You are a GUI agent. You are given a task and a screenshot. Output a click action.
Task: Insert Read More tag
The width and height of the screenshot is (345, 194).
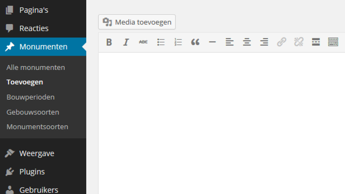[316, 42]
